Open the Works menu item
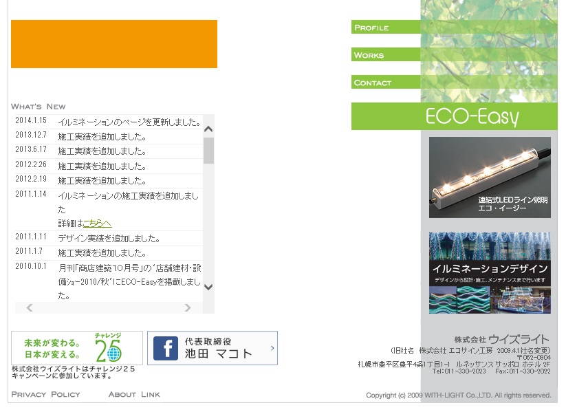The width and height of the screenshot is (566, 412). click(x=386, y=54)
